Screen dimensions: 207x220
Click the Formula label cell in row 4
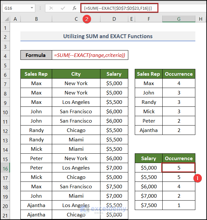pos(36,55)
